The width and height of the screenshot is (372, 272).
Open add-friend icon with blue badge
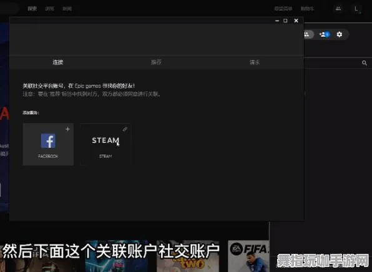(x=325, y=34)
